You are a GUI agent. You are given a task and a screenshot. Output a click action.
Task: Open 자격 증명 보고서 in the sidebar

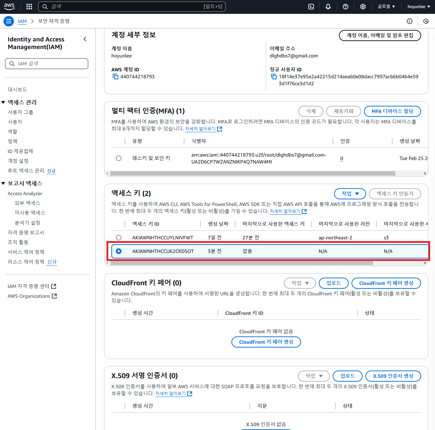coord(26,232)
